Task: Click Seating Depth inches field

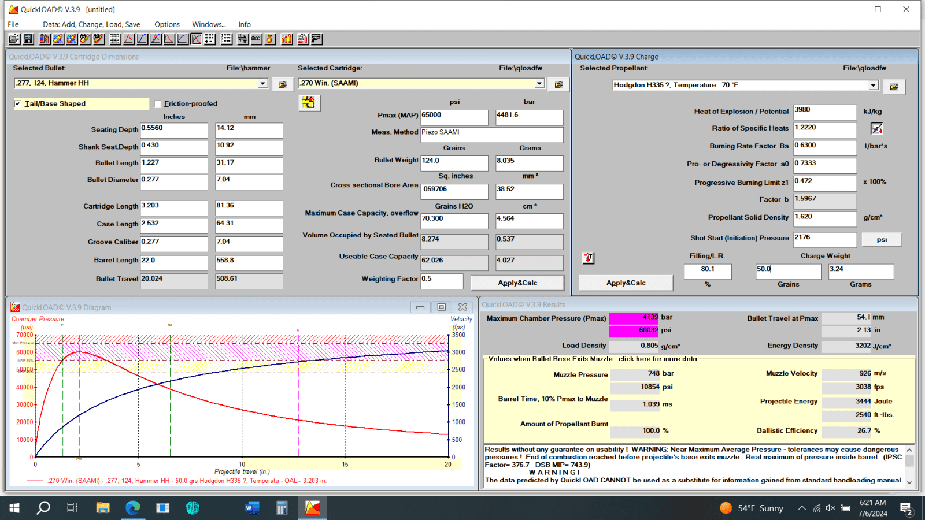Action: point(173,131)
